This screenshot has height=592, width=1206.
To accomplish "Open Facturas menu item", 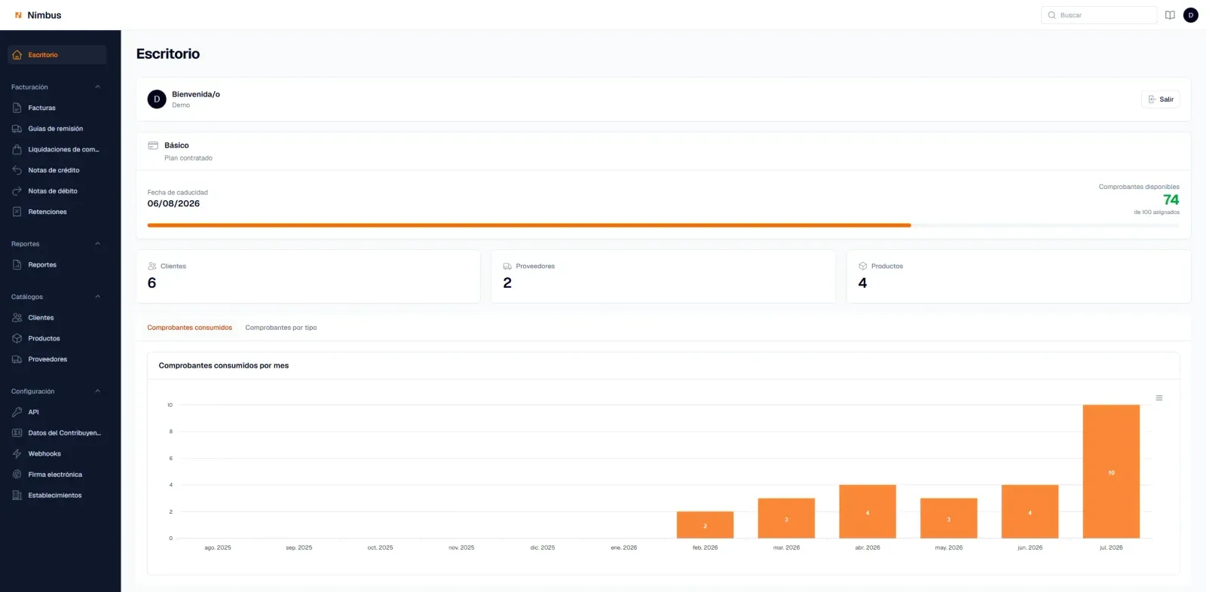I will [57, 108].
